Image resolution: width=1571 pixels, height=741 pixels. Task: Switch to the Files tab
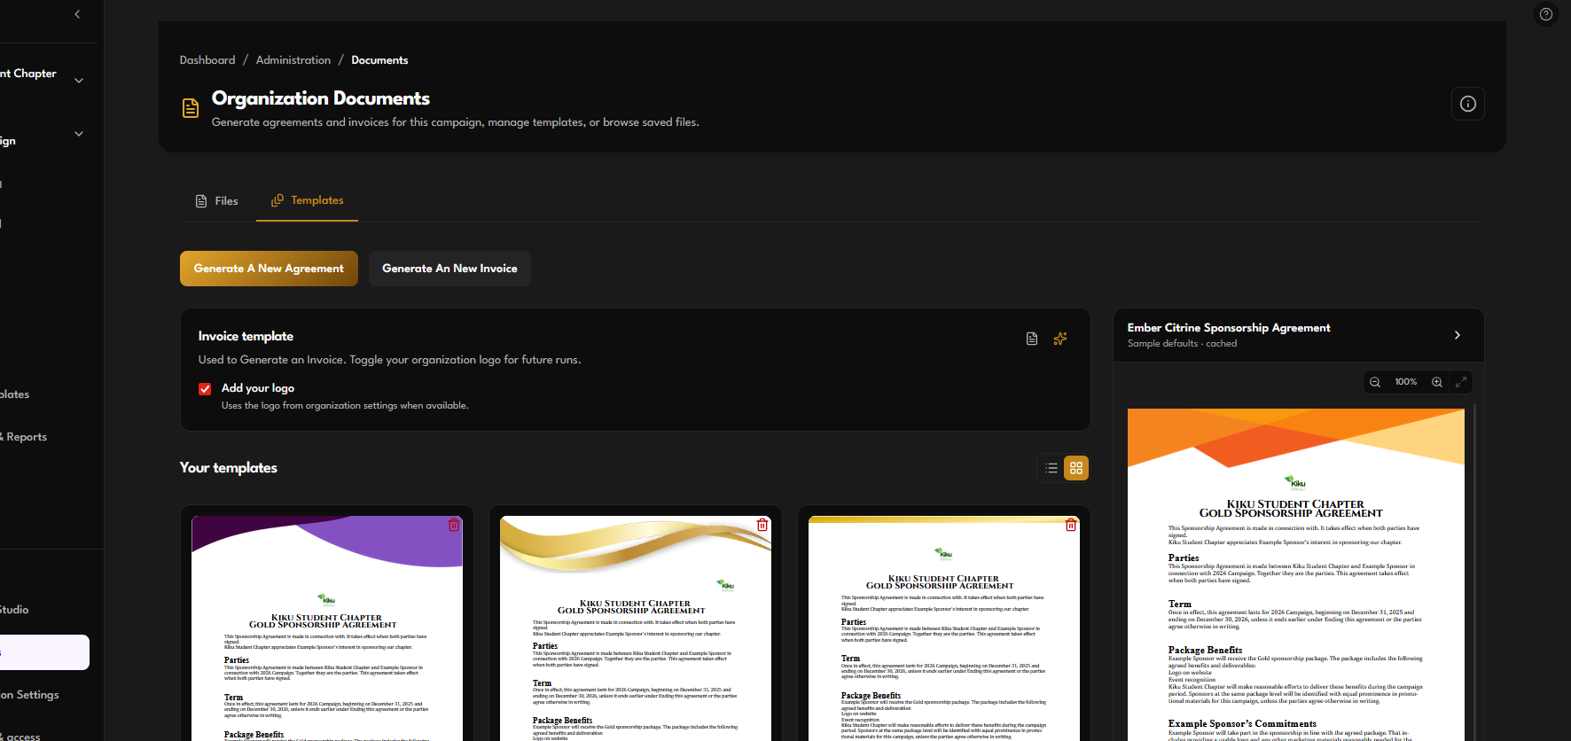pyautogui.click(x=217, y=201)
